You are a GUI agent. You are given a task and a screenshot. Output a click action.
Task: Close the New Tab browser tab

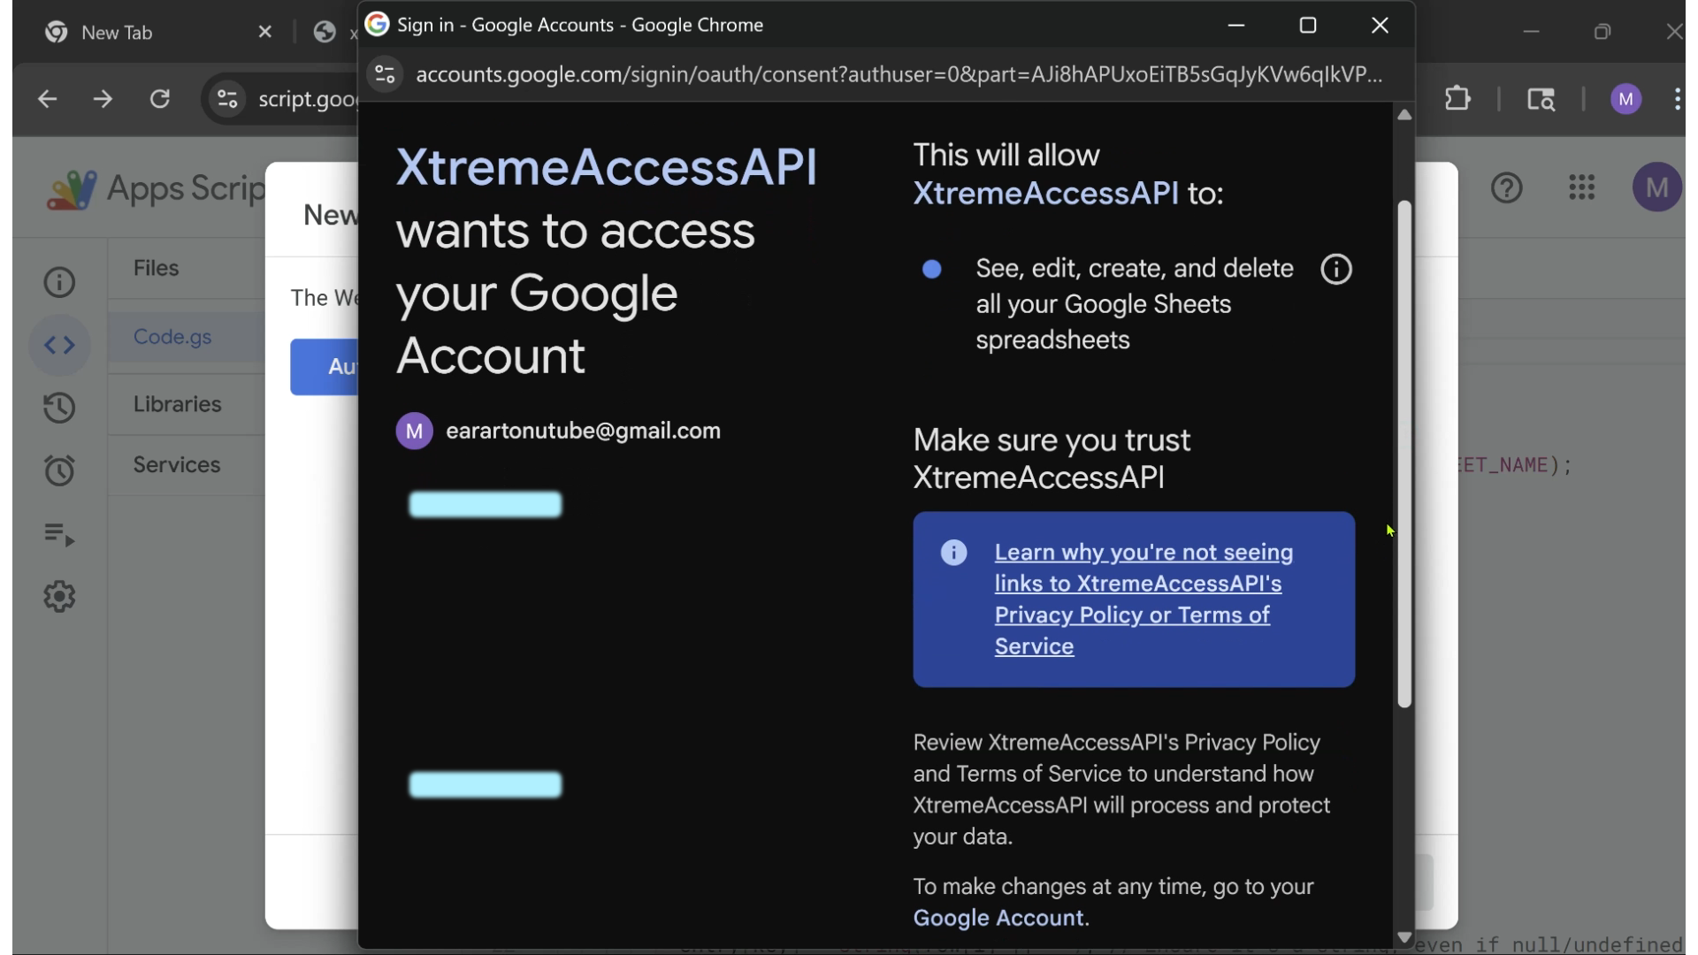264,33
